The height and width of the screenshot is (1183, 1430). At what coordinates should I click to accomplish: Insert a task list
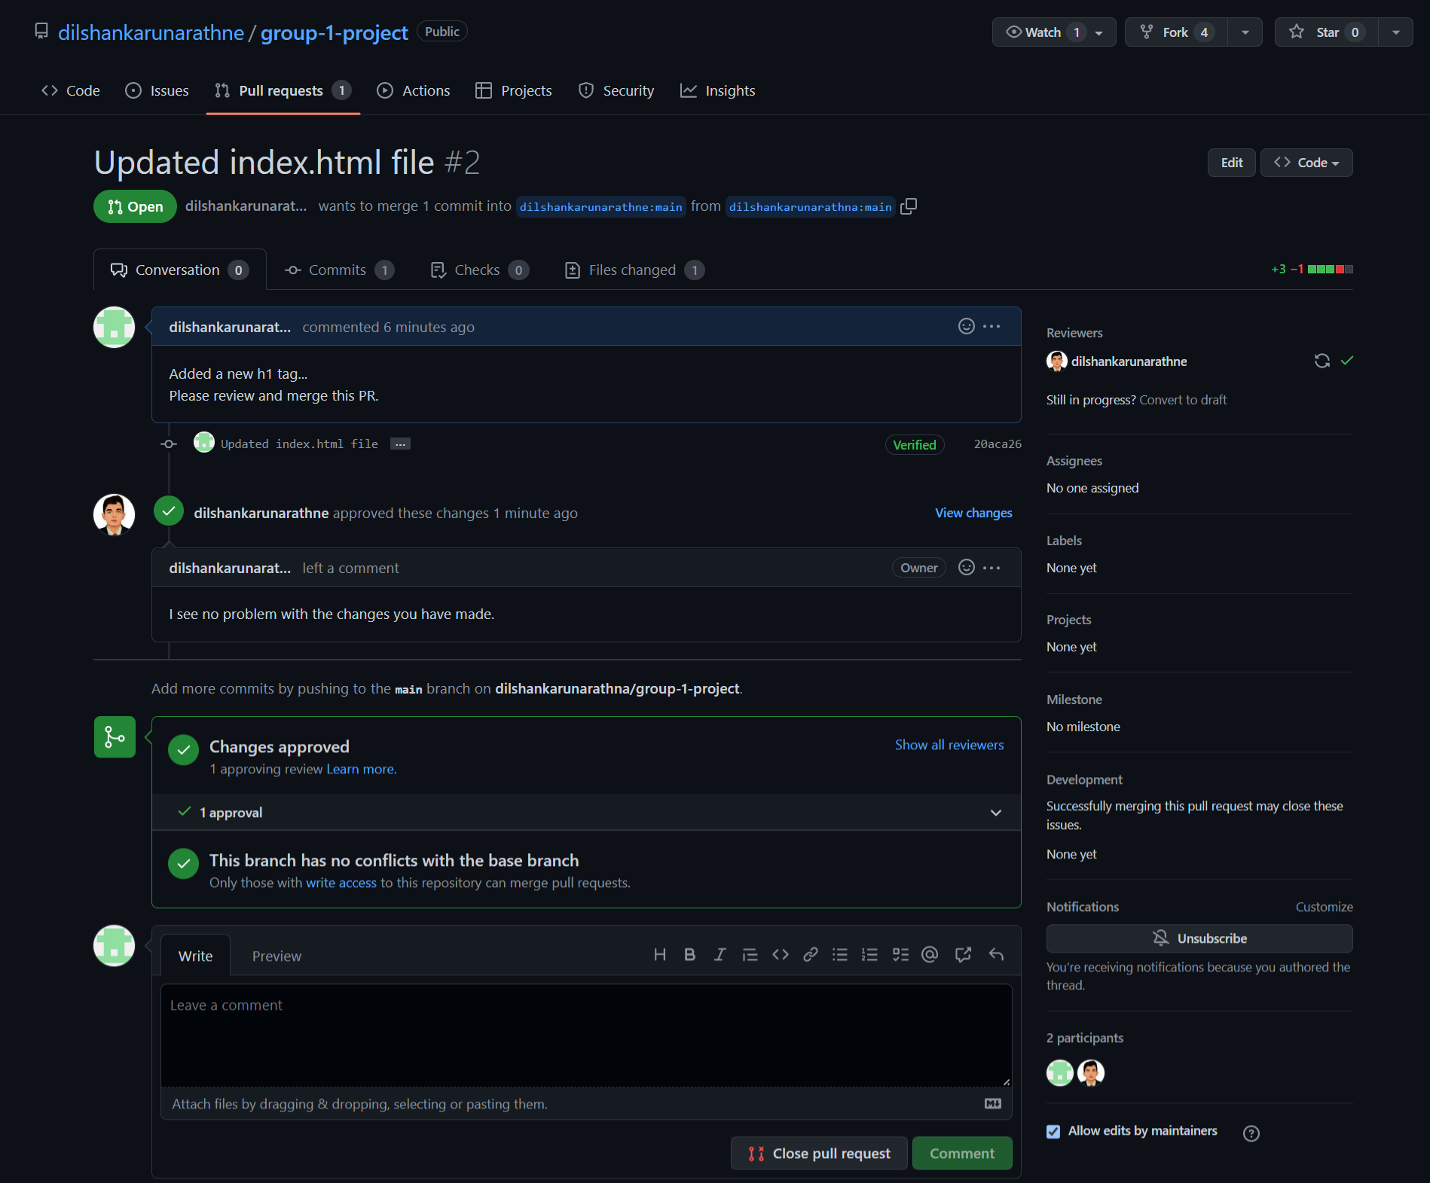coord(900,955)
